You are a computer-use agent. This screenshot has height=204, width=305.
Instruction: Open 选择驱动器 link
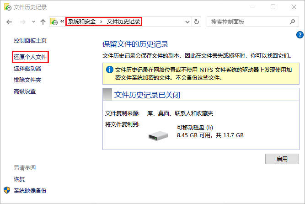[27, 69]
